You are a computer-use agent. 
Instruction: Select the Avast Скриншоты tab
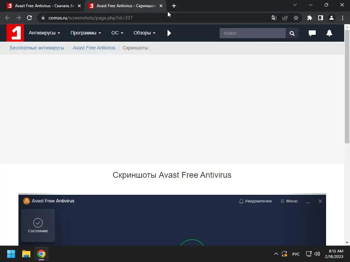pyautogui.click(x=125, y=6)
